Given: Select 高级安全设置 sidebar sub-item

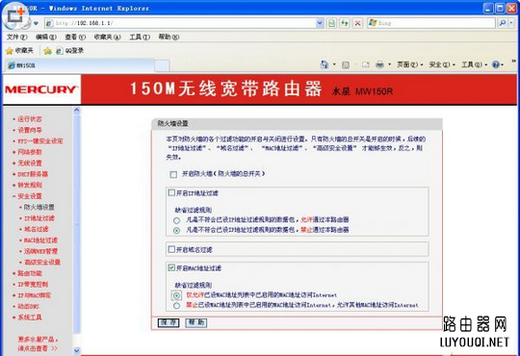Looking at the screenshot, I should click(42, 263).
